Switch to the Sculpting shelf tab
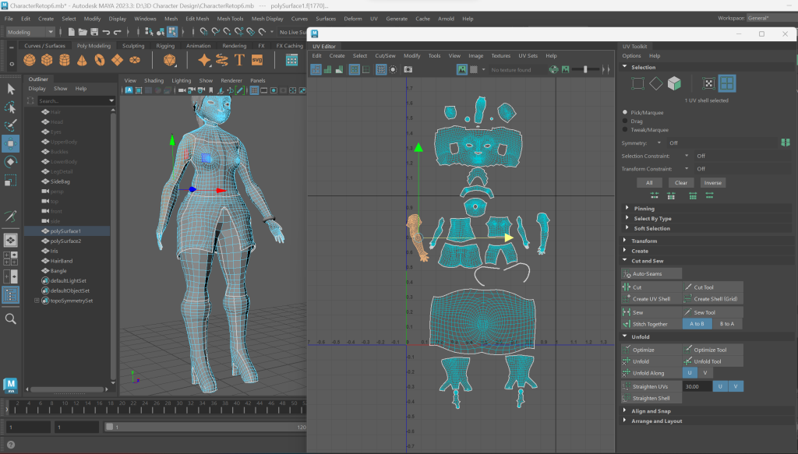 (133, 46)
